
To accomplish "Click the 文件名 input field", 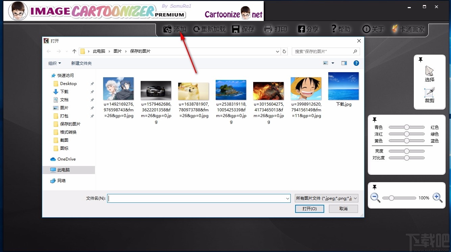I will point(199,198).
